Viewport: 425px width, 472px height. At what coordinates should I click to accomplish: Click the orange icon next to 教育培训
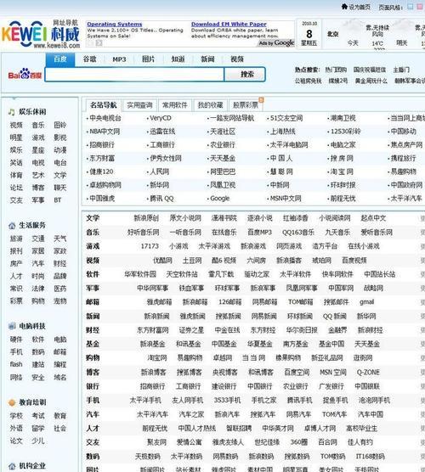[12, 402]
